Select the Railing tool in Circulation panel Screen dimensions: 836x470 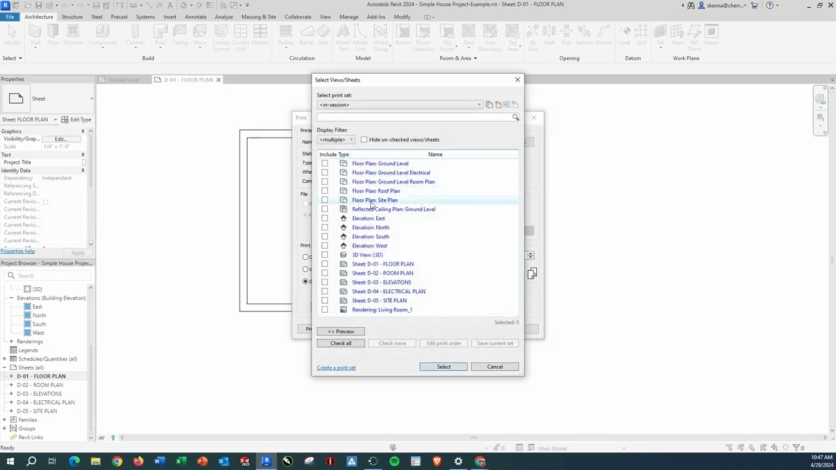tap(285, 35)
